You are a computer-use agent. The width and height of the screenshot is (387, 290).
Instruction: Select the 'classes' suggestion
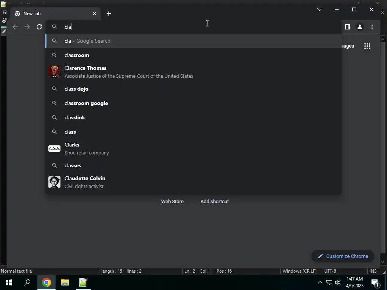(x=193, y=165)
